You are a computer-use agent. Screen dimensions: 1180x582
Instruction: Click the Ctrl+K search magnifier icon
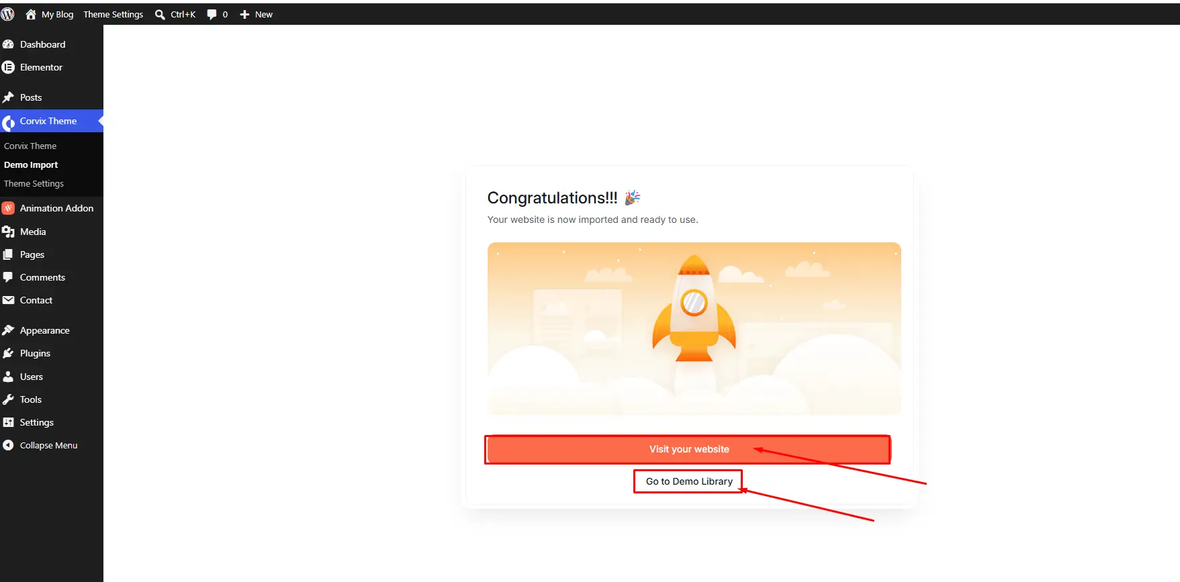[x=160, y=14]
